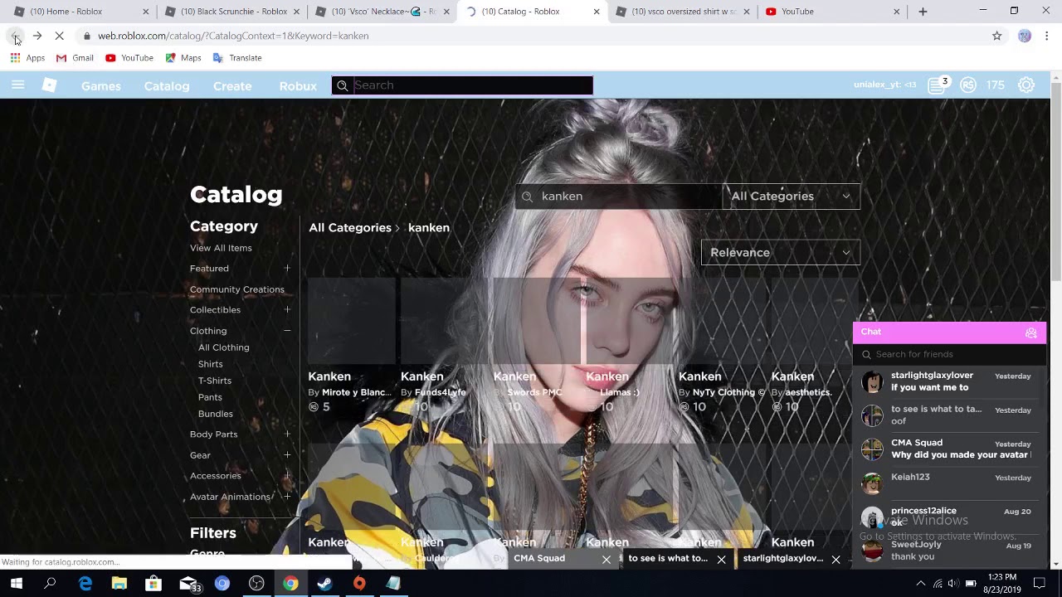Open the Relevance sort dropdown
The image size is (1062, 597).
(781, 253)
